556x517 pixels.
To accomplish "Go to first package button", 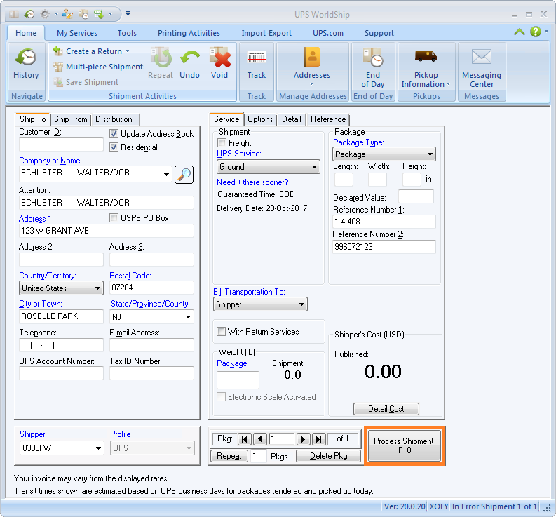I will (245, 439).
